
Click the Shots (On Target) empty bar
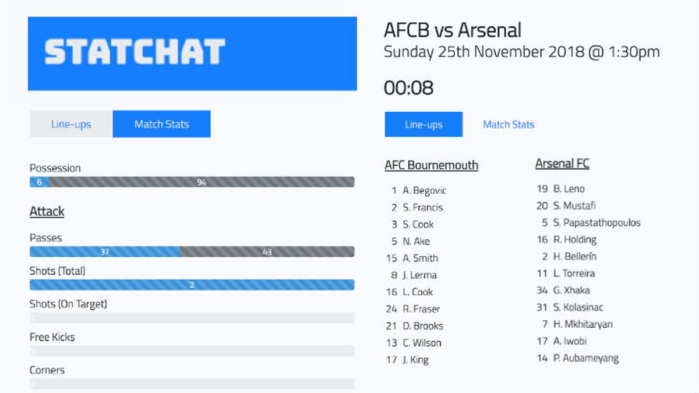click(192, 318)
